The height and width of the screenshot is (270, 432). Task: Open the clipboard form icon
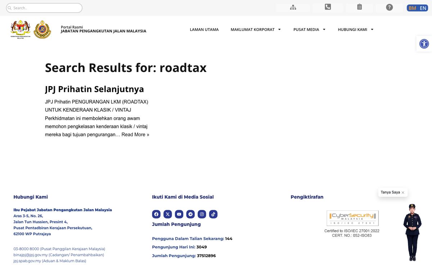click(359, 7)
